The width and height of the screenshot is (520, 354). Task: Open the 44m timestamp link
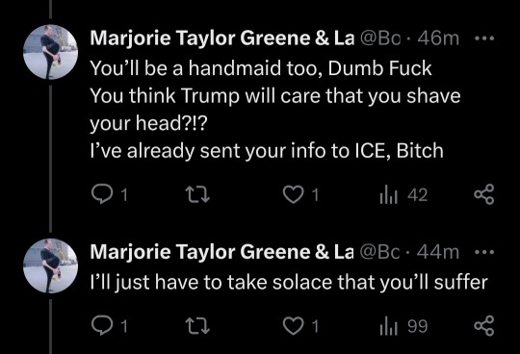(x=438, y=252)
